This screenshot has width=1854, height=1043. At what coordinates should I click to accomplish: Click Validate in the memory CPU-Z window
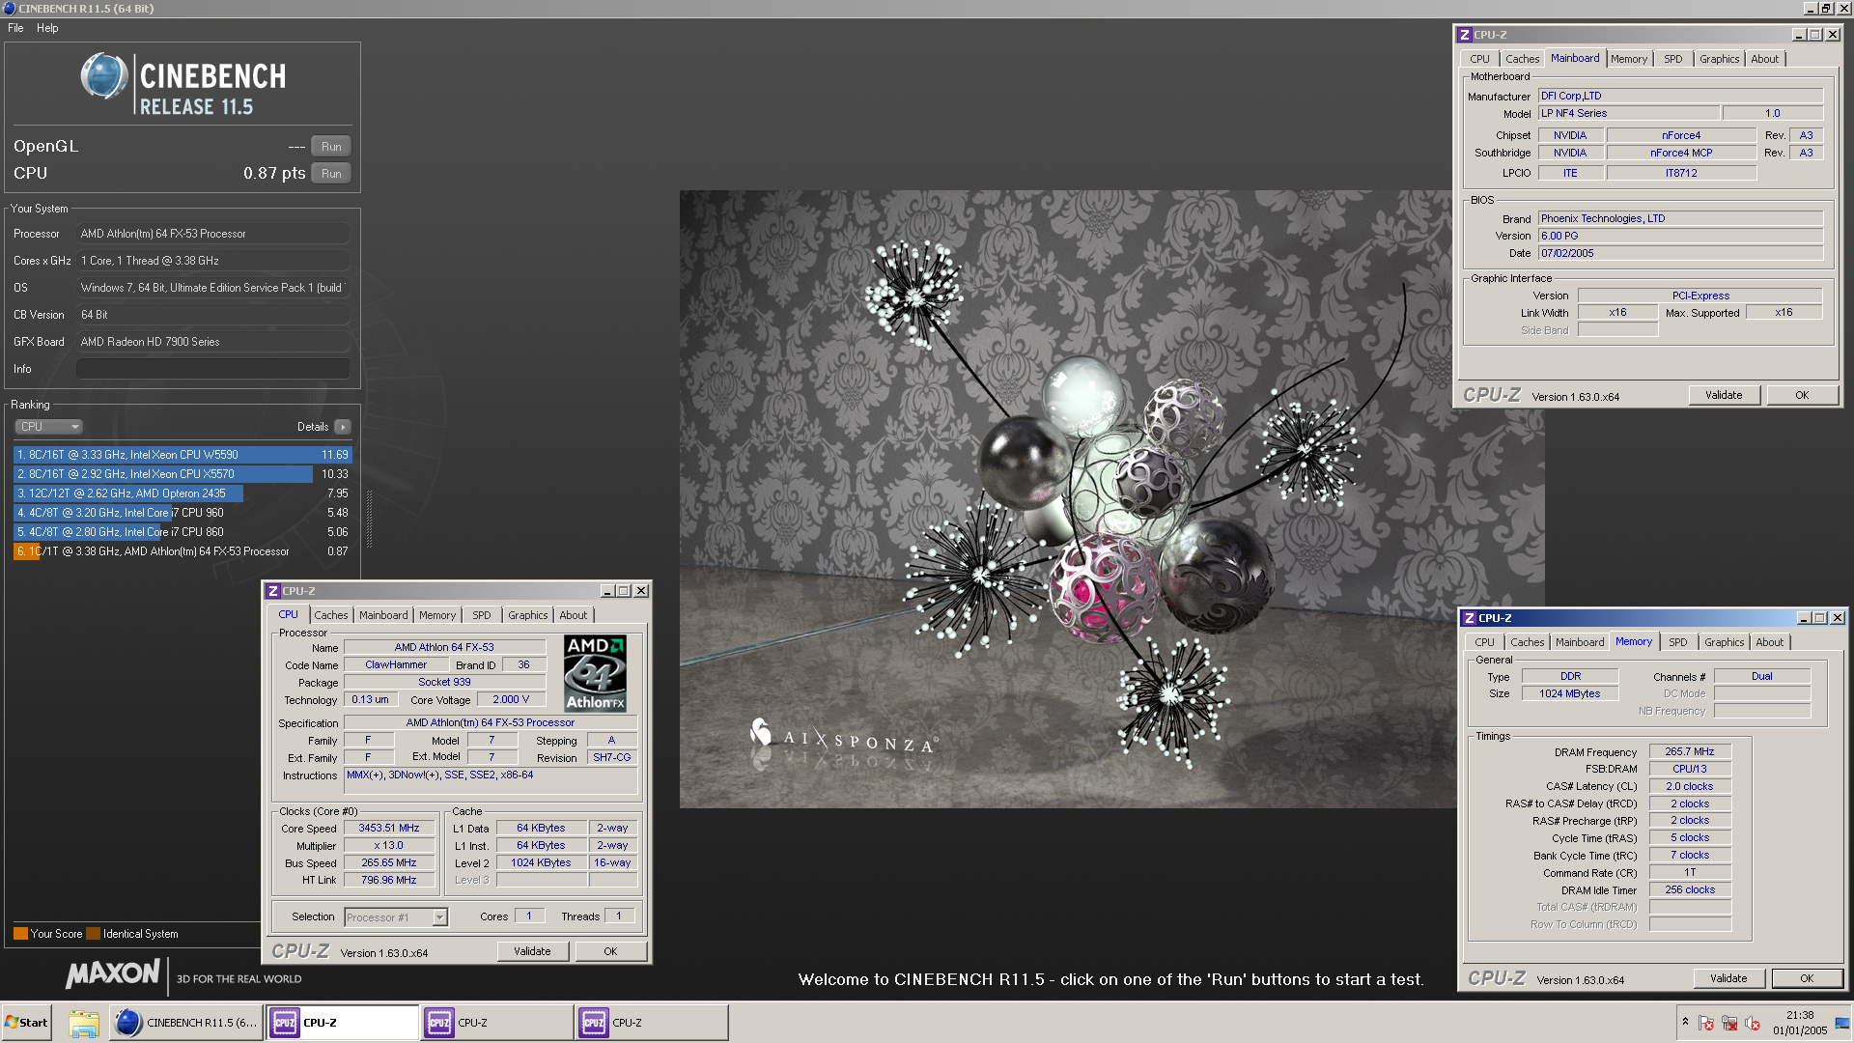point(1728,978)
